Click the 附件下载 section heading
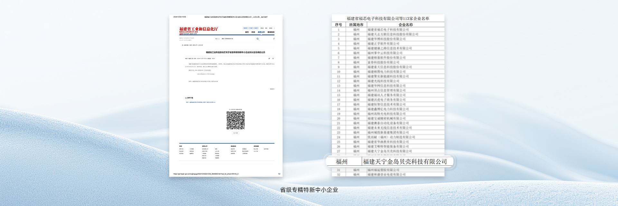Viewport: 618px width, 206px height. (x=189, y=98)
